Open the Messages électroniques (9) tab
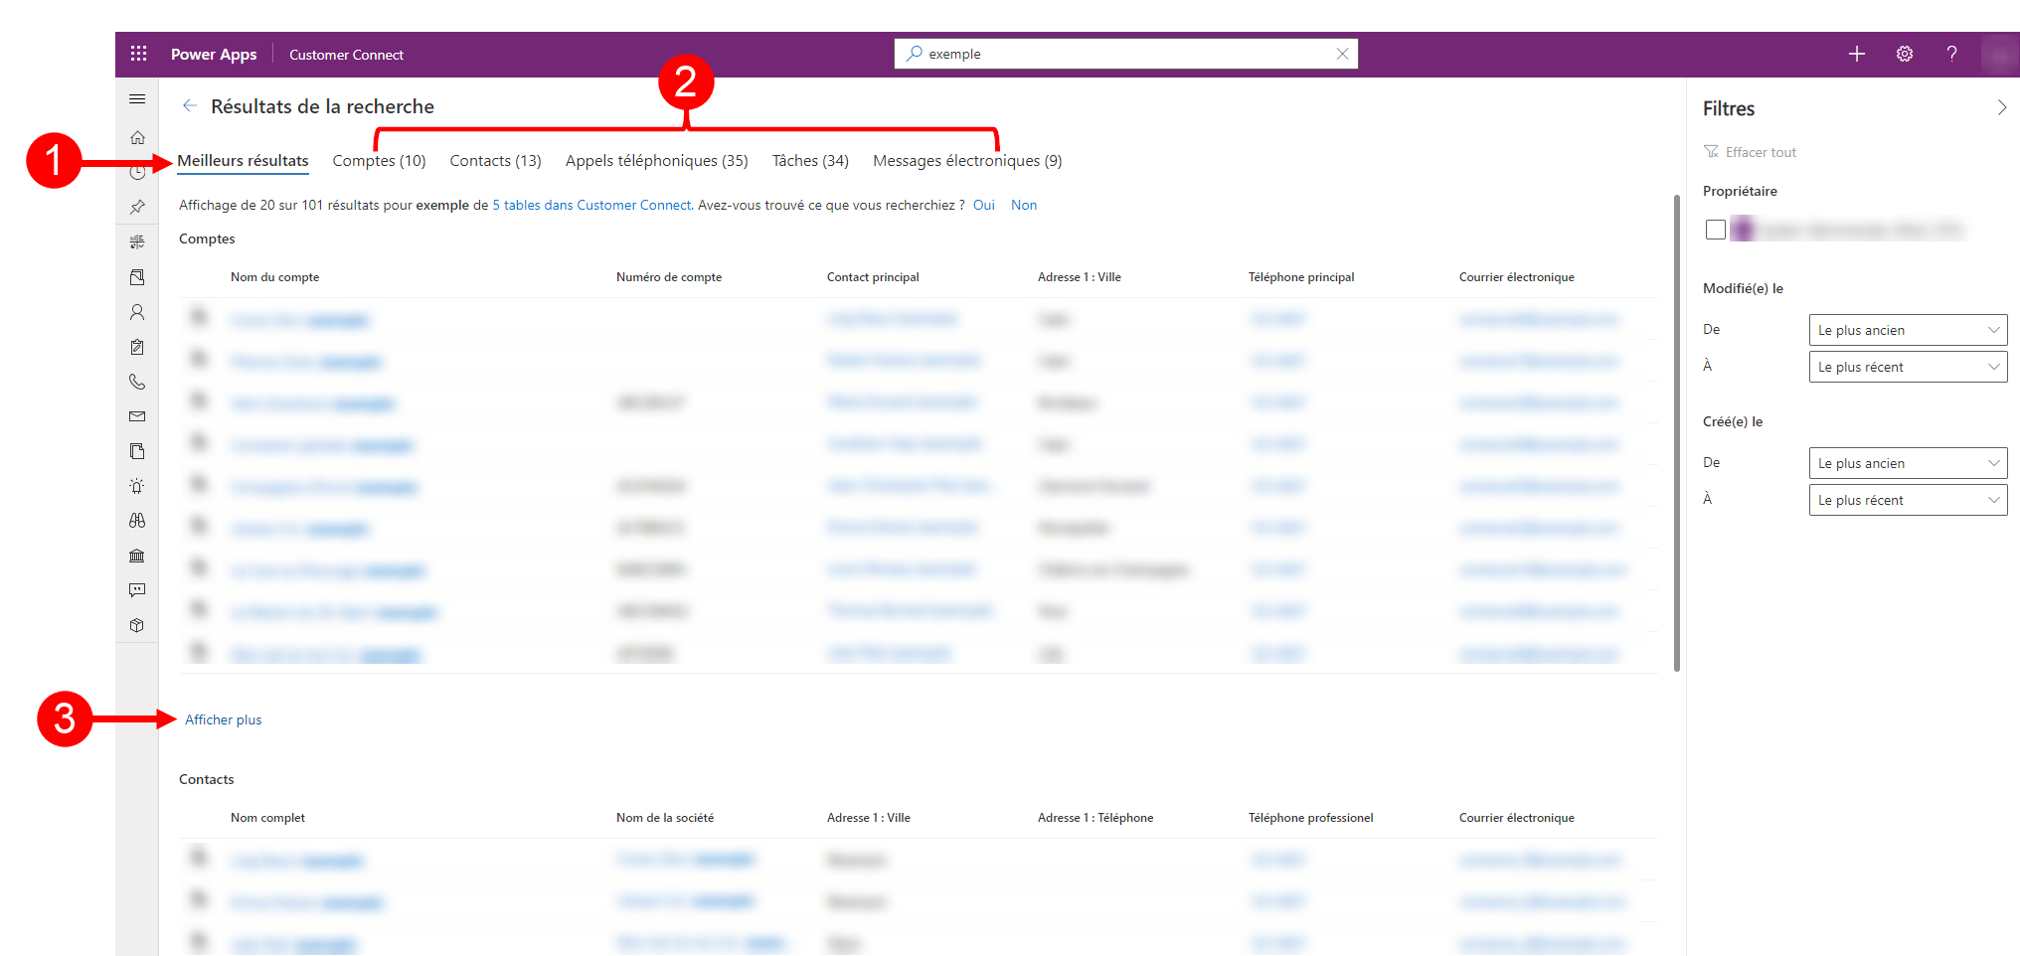2020x956 pixels. click(967, 160)
